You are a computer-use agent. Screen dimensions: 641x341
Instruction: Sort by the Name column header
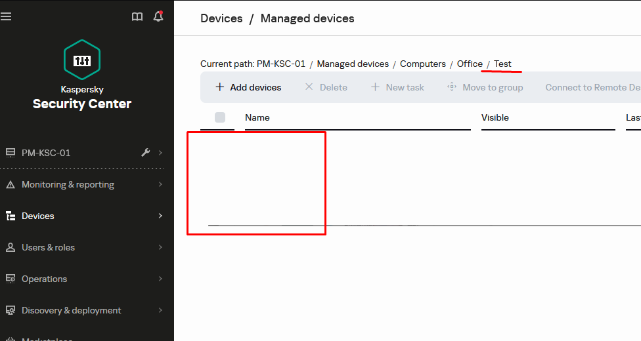click(257, 117)
